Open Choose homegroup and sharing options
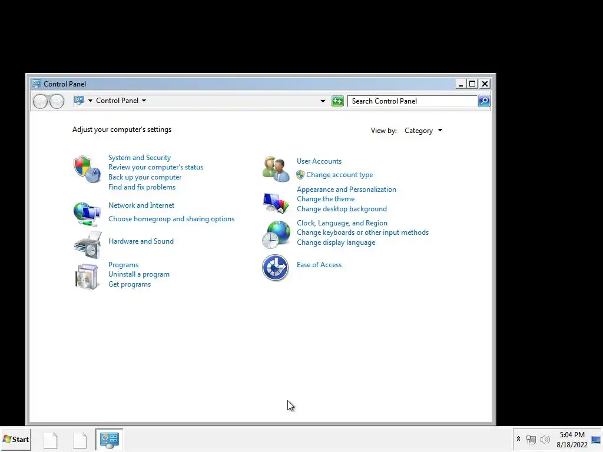The width and height of the screenshot is (603, 452). tap(171, 219)
